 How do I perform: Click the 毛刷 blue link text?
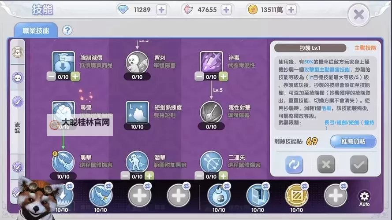pos(326,108)
